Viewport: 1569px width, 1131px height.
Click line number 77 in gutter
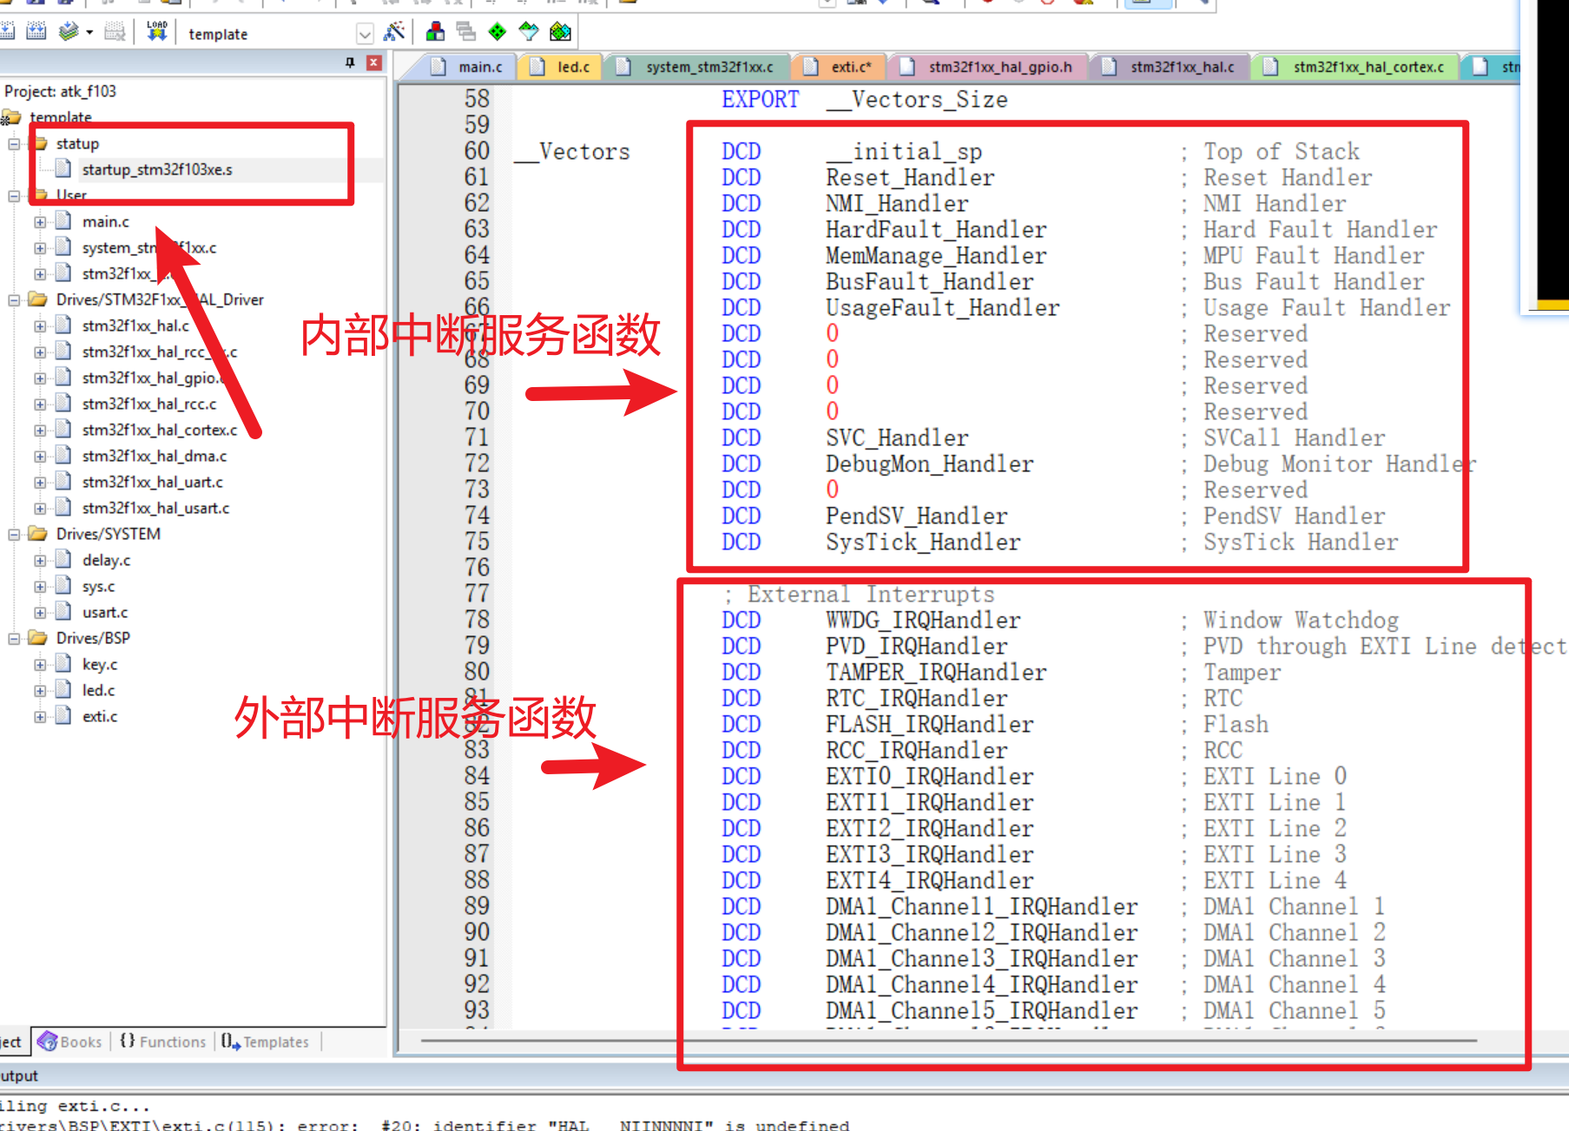pyautogui.click(x=477, y=594)
